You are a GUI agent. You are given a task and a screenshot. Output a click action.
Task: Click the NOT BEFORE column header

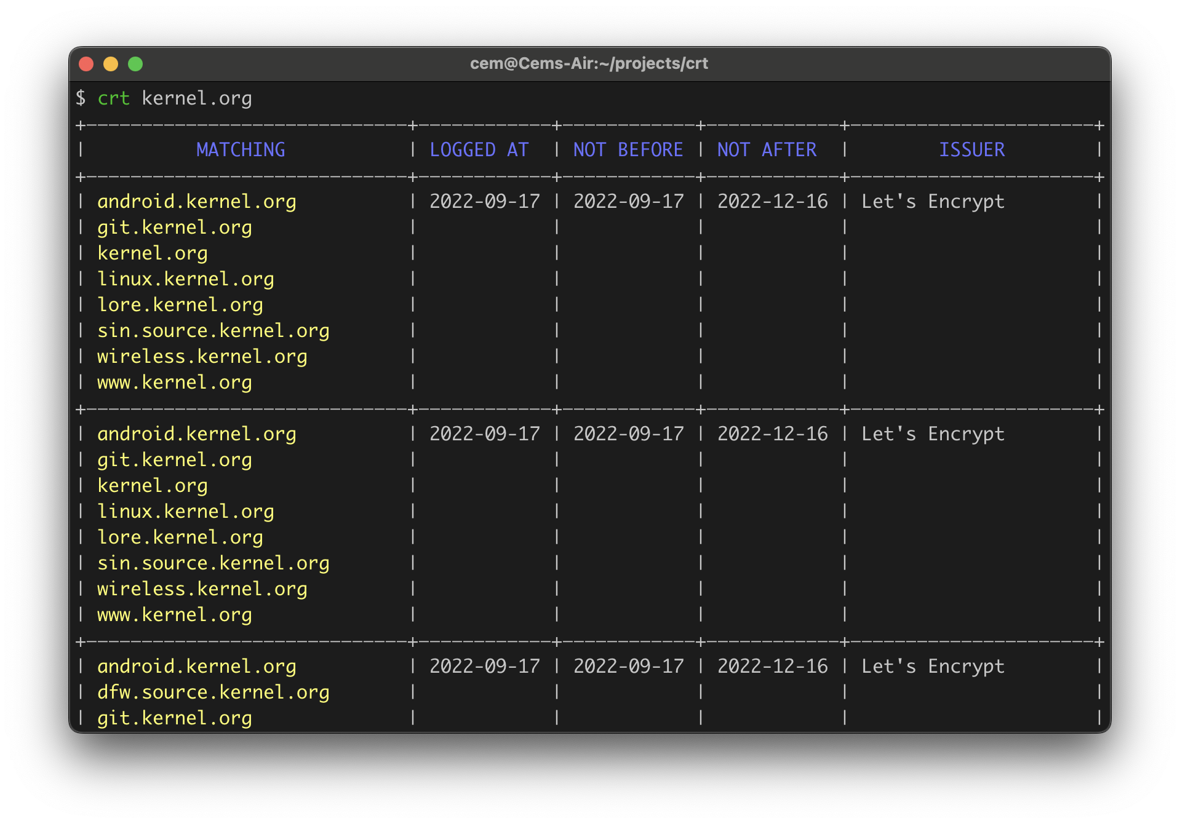point(628,149)
